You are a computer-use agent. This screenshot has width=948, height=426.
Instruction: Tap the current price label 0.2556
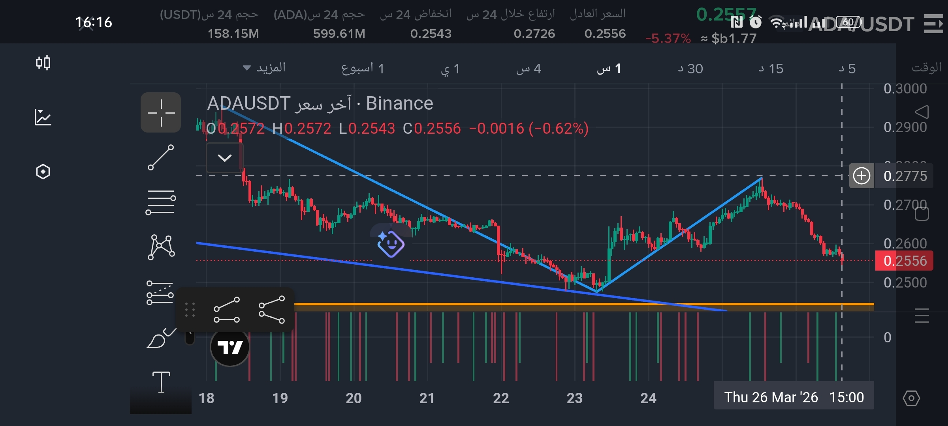click(x=905, y=261)
